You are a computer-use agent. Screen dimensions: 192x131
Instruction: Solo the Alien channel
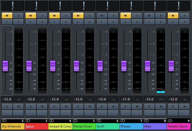click(x=161, y=16)
